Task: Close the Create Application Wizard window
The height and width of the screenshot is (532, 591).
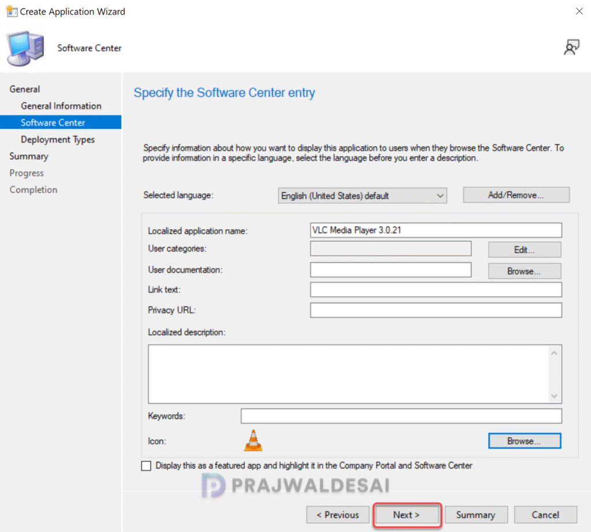Action: point(579,12)
